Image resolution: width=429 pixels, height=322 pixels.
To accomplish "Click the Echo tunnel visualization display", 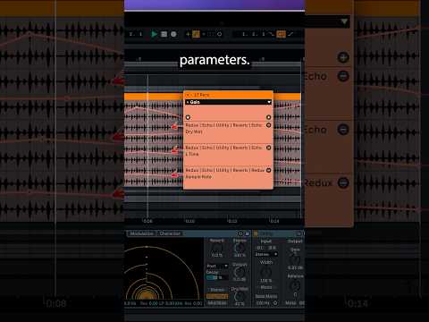I will click(164, 268).
